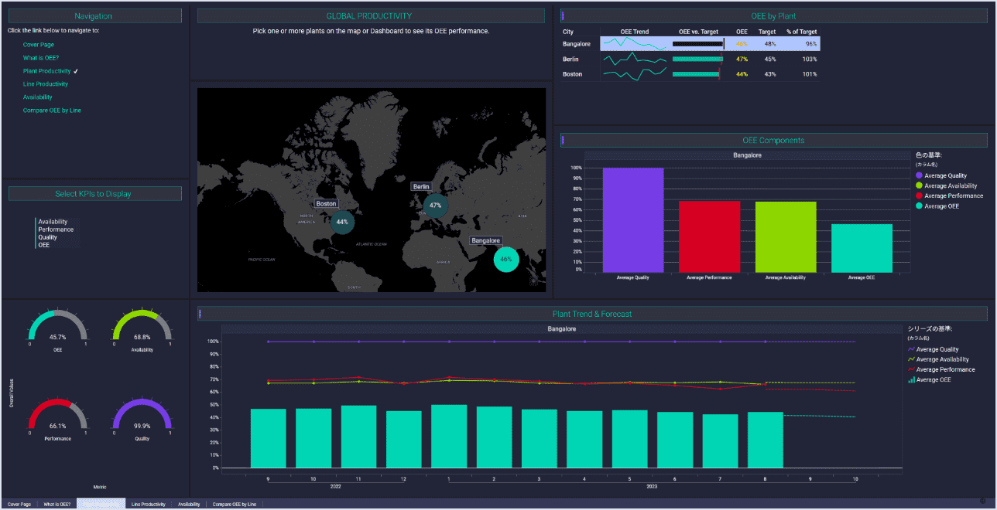Select Performance in the KPI list

pos(56,229)
